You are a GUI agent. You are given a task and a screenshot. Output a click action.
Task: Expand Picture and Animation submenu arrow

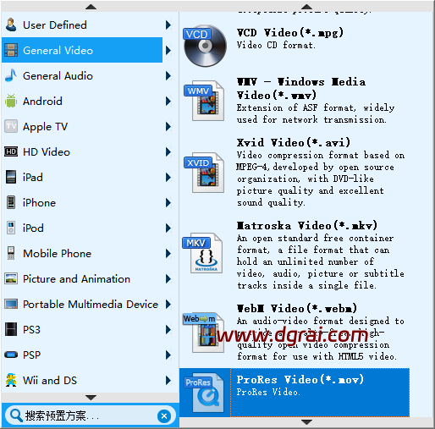coord(168,278)
